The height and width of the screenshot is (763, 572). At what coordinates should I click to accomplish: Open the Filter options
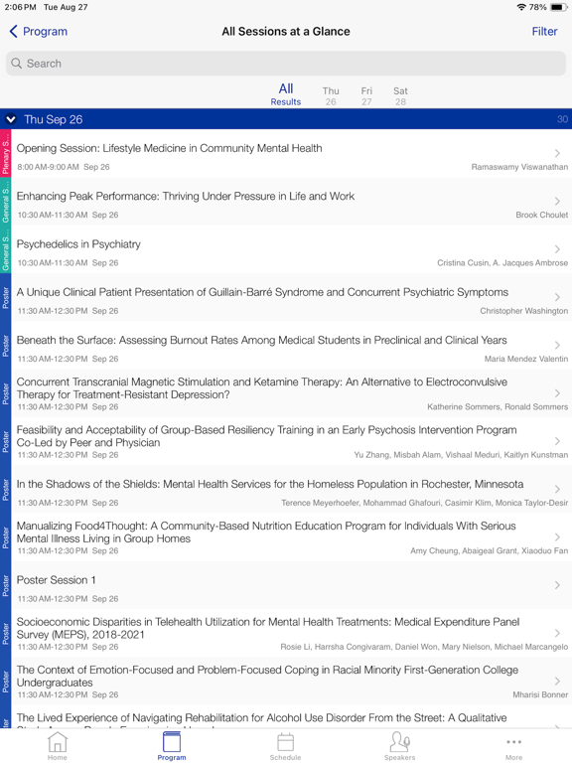(x=544, y=31)
